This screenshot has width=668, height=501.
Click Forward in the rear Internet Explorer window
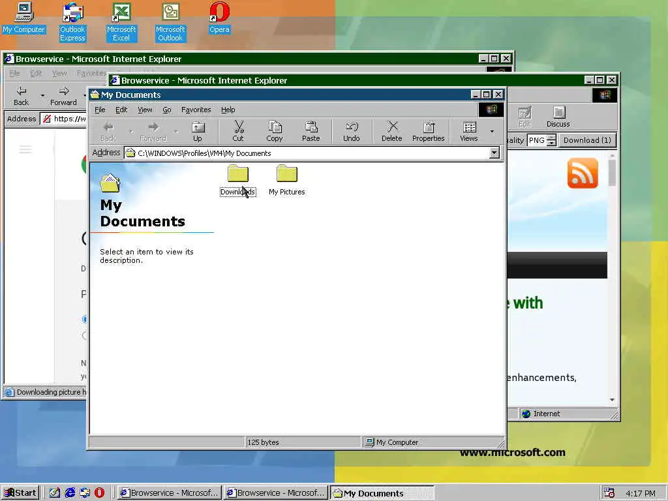point(63,96)
